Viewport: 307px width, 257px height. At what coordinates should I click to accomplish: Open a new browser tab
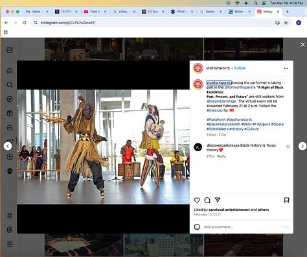coord(288,12)
